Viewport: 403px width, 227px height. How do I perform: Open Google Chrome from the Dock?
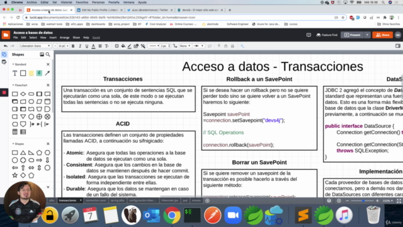(172, 215)
